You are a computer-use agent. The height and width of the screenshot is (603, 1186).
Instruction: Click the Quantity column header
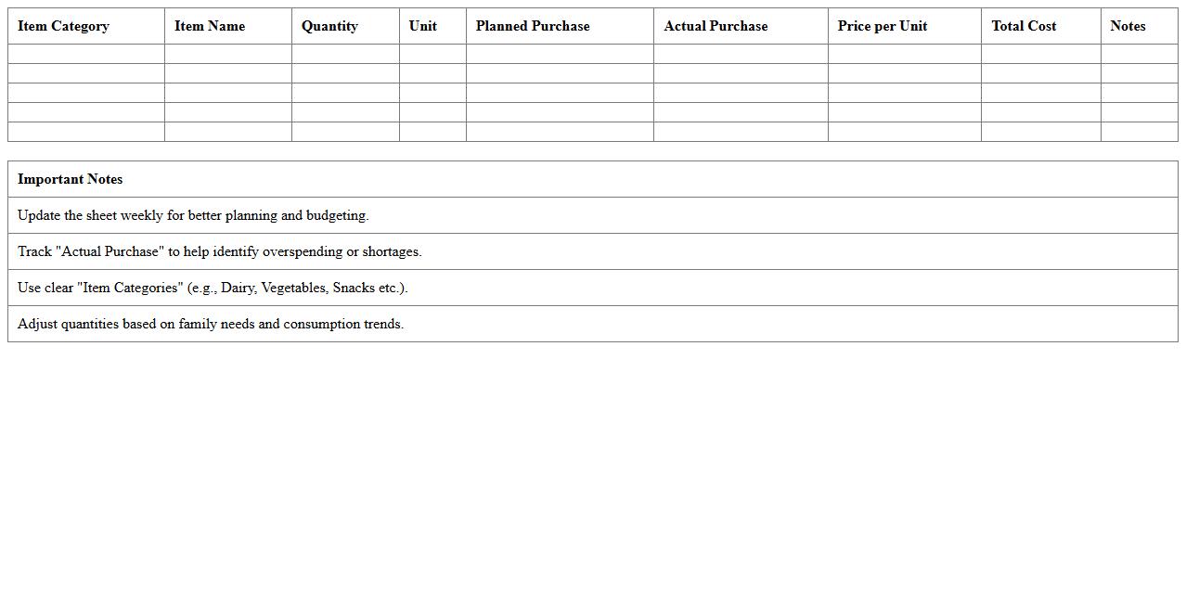click(x=329, y=26)
